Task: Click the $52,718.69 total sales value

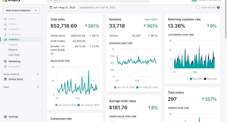Action: point(64,26)
